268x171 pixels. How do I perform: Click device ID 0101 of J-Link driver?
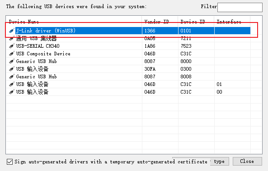186,31
